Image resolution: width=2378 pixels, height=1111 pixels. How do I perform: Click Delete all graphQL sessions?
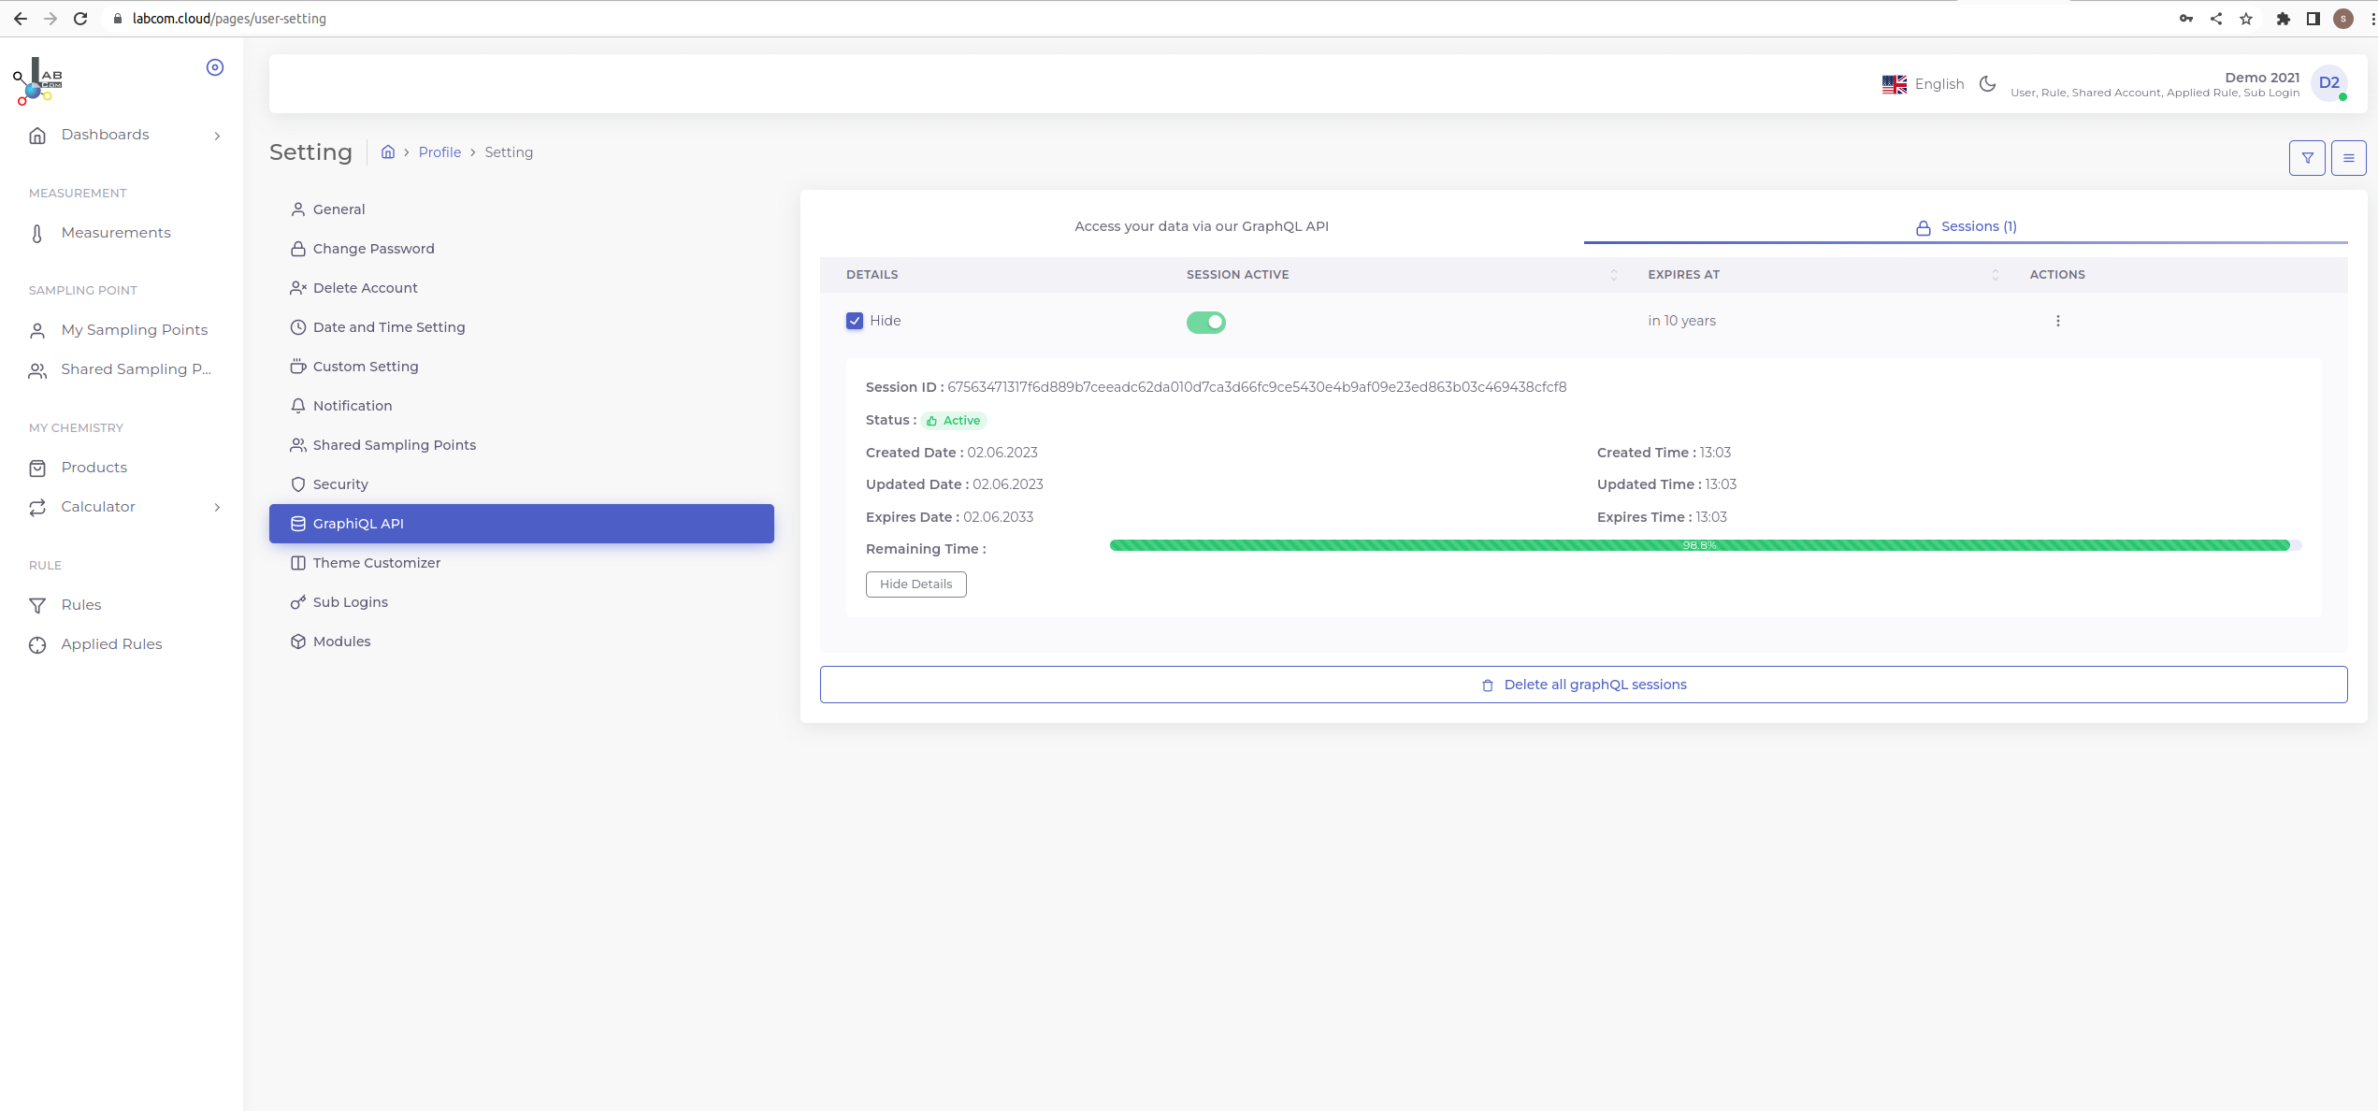tap(1583, 685)
